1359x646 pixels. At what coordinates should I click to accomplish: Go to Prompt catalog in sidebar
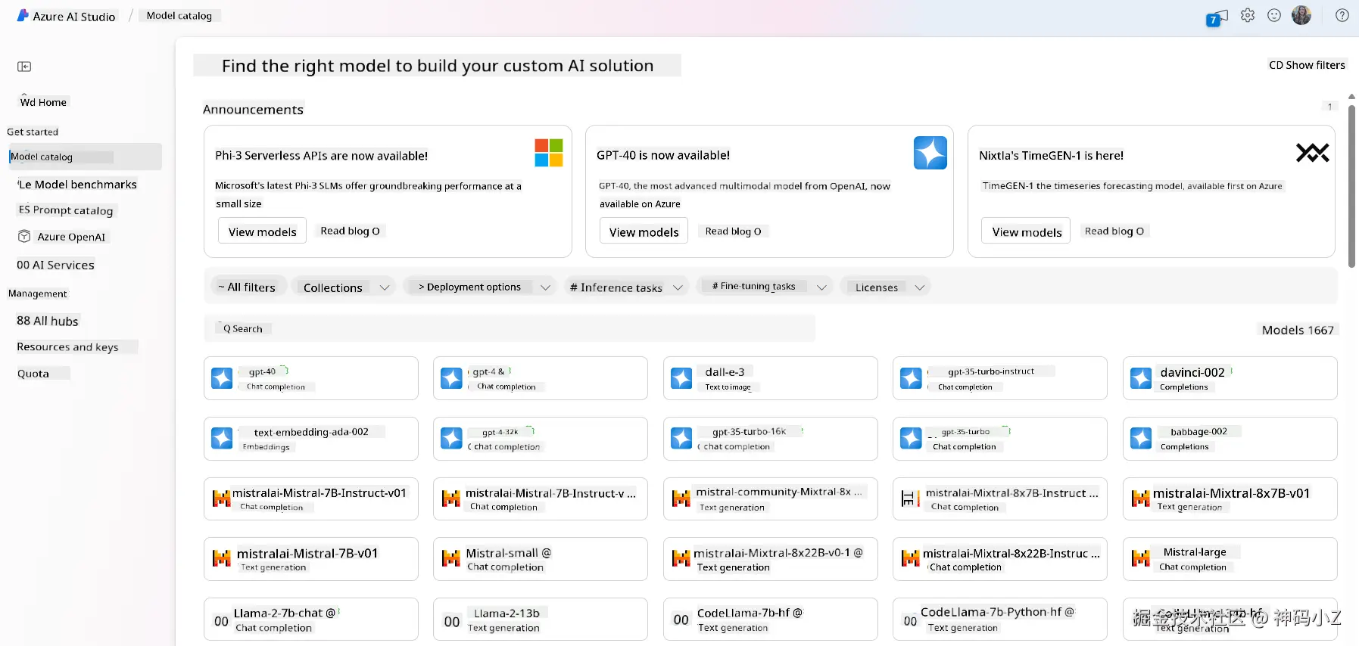(66, 210)
